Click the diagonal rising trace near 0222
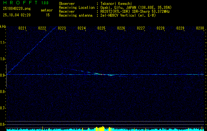This screenshot has width=207, height=131. [32, 50]
